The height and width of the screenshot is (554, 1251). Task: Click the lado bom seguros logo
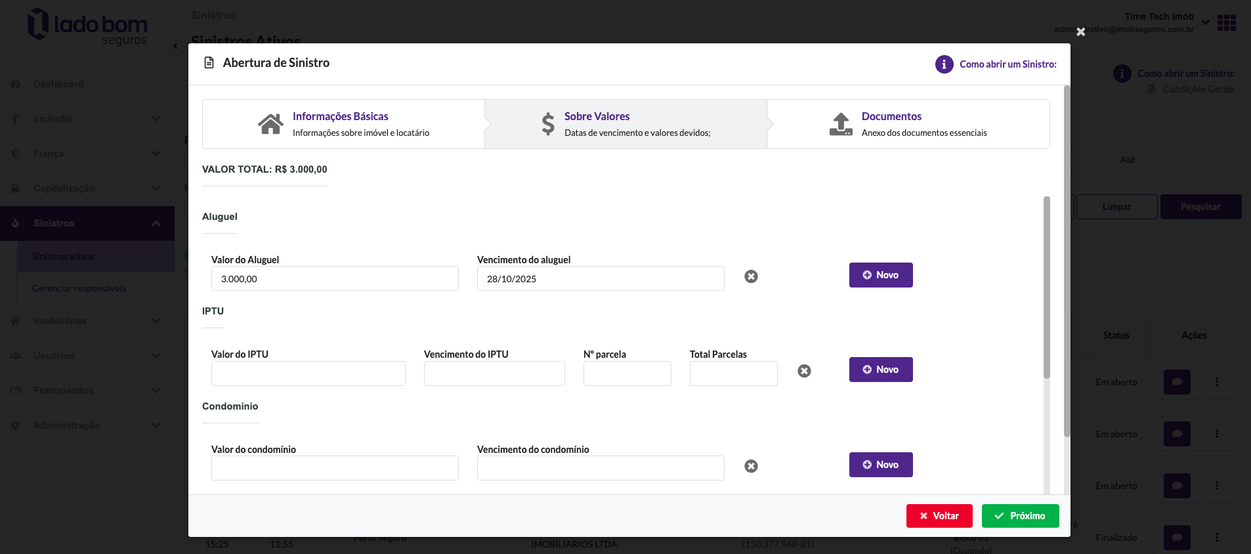coord(87,26)
